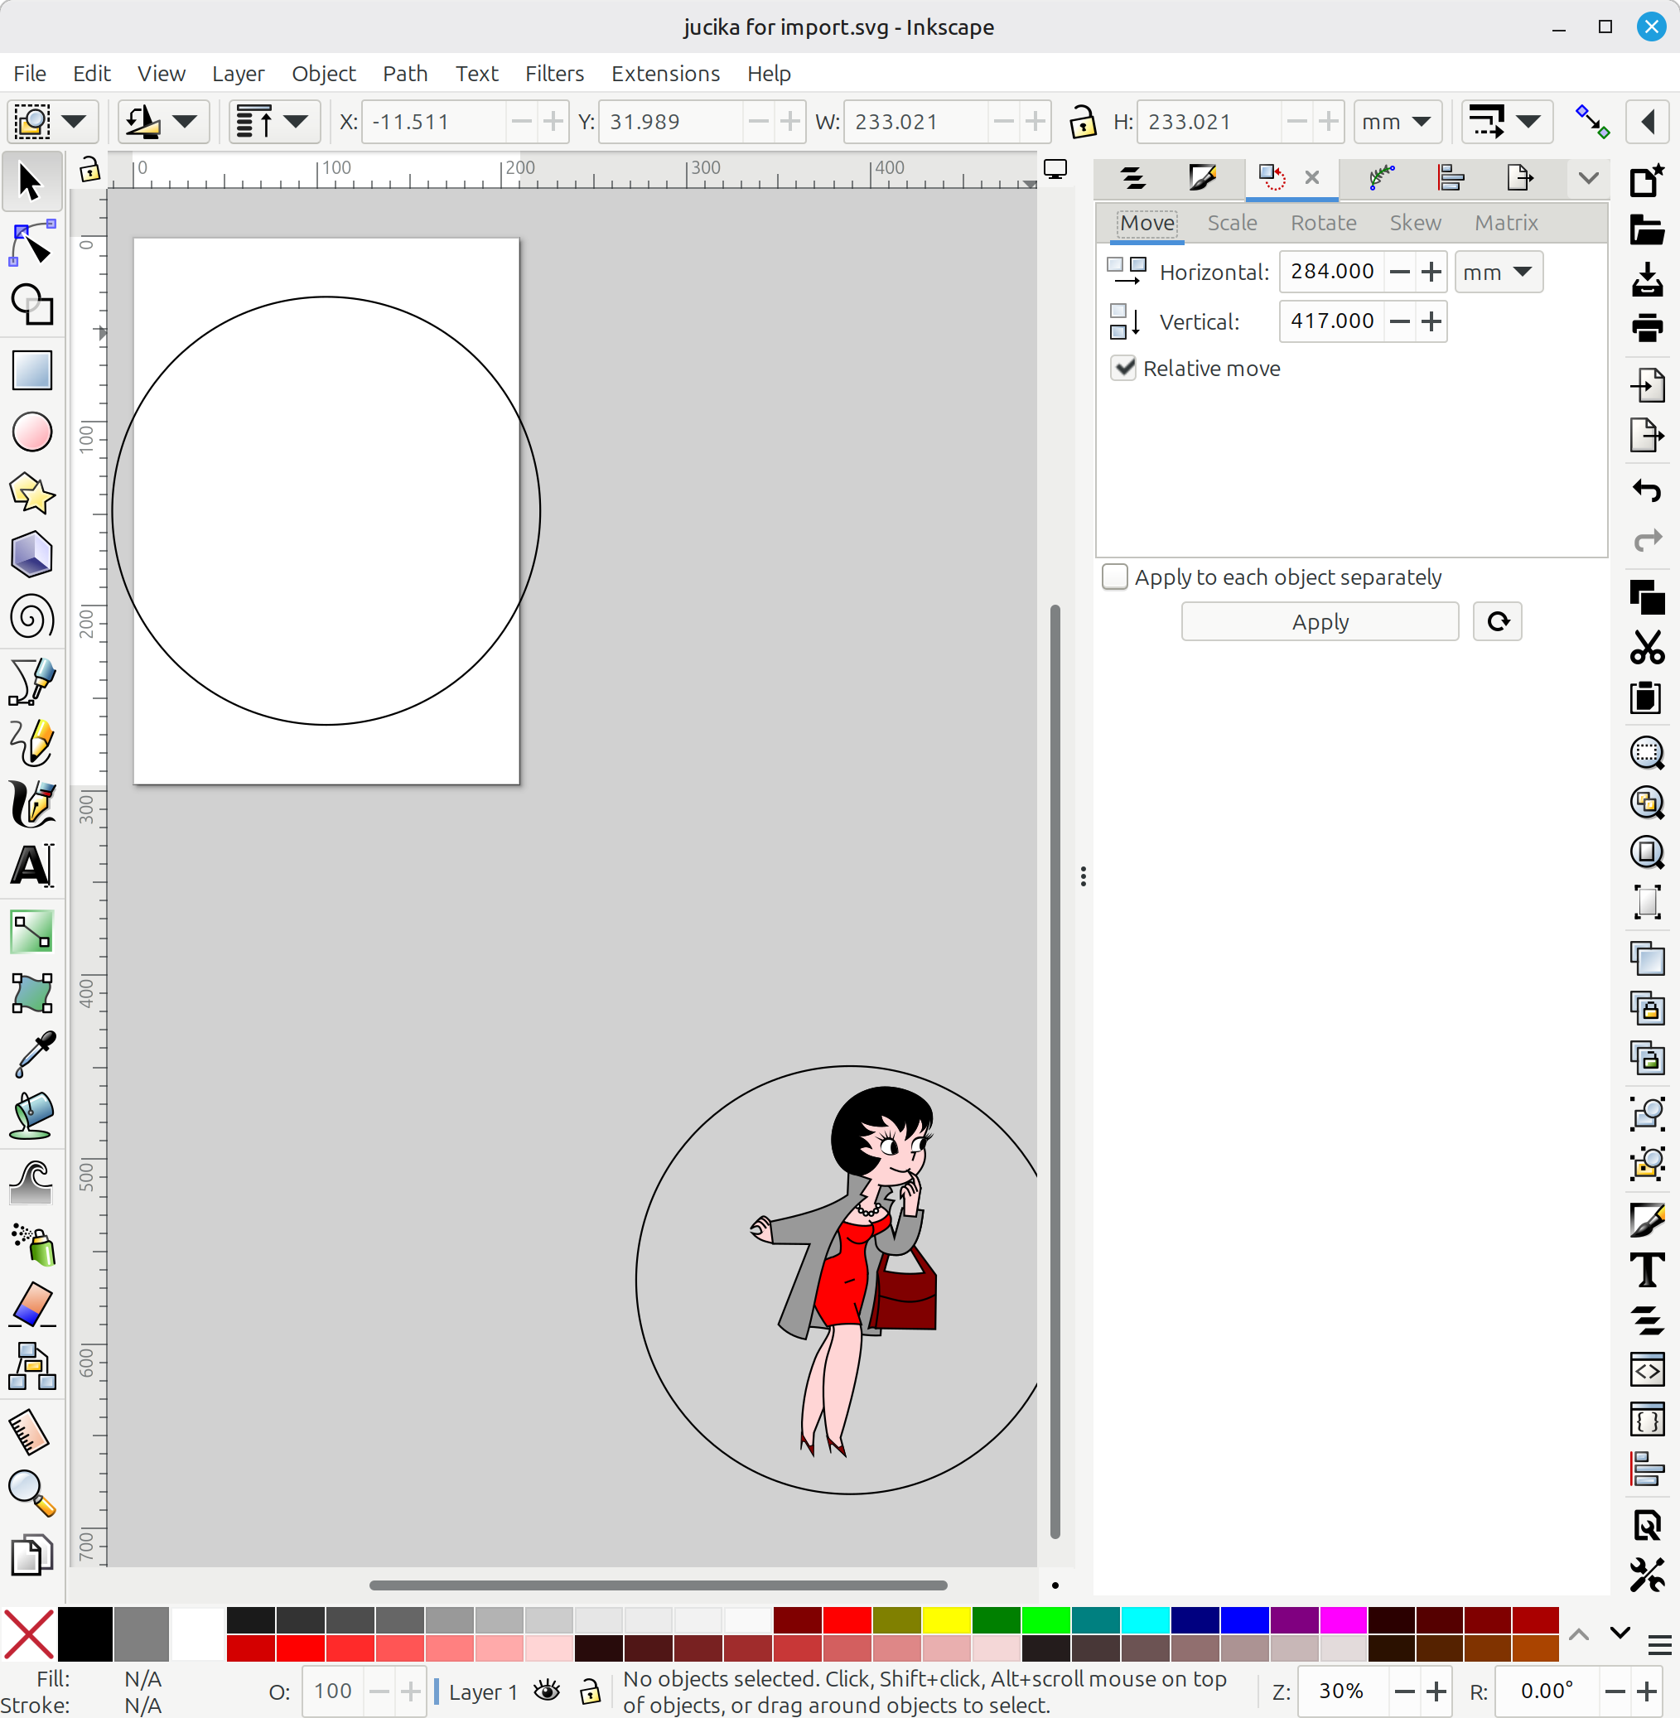Image resolution: width=1680 pixels, height=1718 pixels.
Task: Switch to the Rotate tab
Action: point(1323,222)
